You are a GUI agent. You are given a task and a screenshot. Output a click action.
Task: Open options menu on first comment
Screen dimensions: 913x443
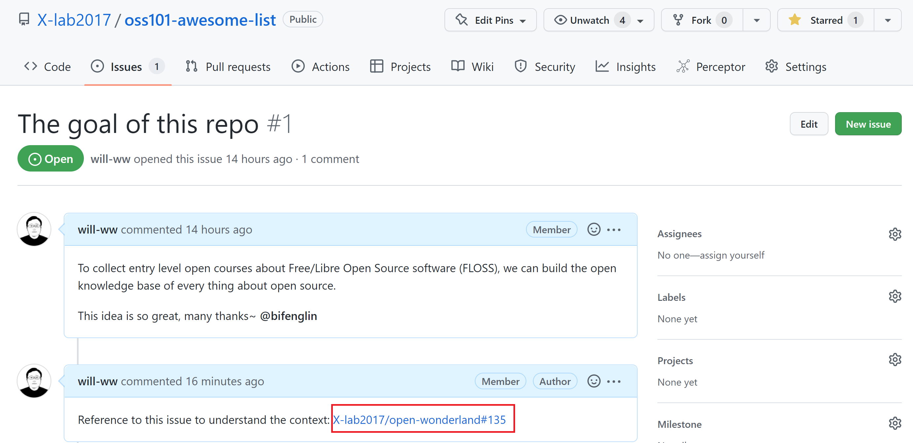point(614,230)
